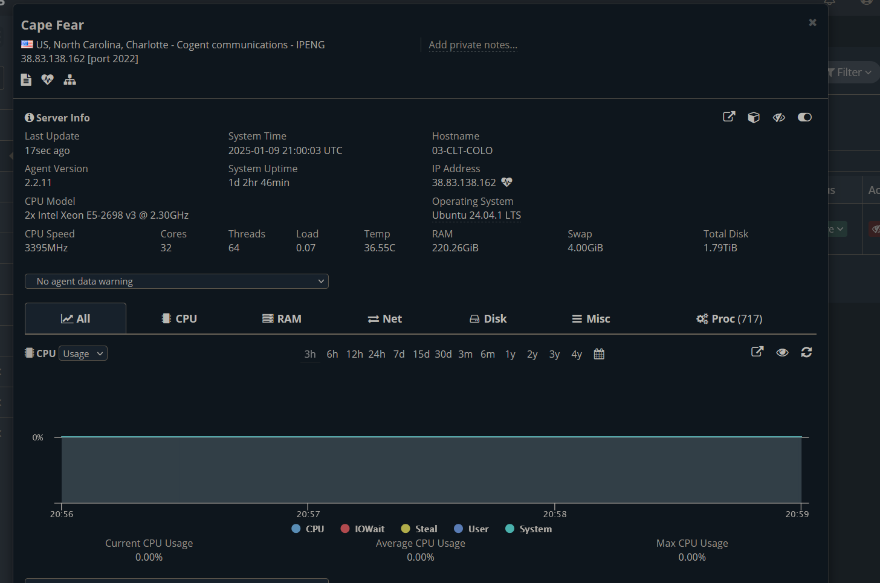Open the CPU Usage type dropdown
This screenshot has width=880, height=583.
tap(83, 353)
